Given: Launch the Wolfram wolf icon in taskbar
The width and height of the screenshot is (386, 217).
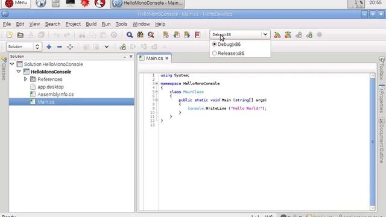Looking at the screenshot, I should click(x=100, y=3).
